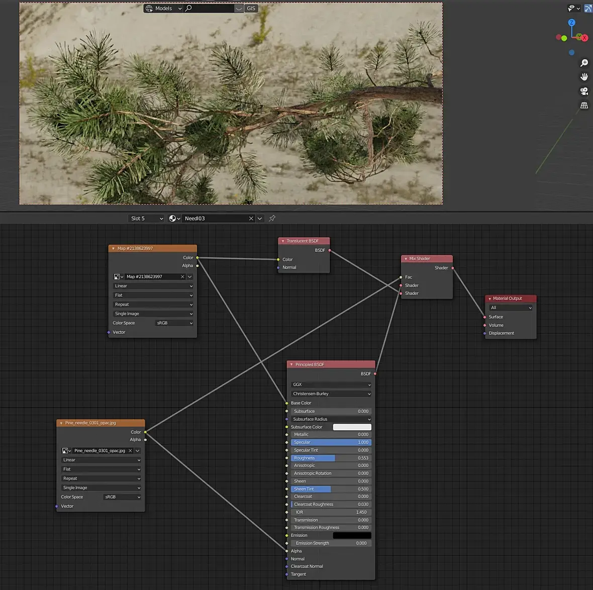This screenshot has width=593, height=590.
Task: Open the dropdown arrow beside GIS
Action: (x=239, y=9)
